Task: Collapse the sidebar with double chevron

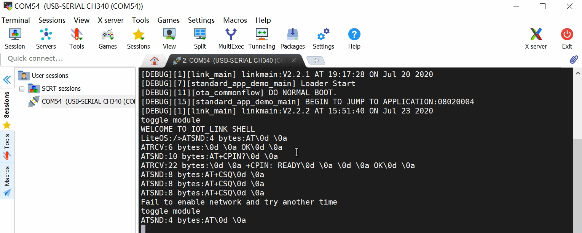Action: pos(7,80)
